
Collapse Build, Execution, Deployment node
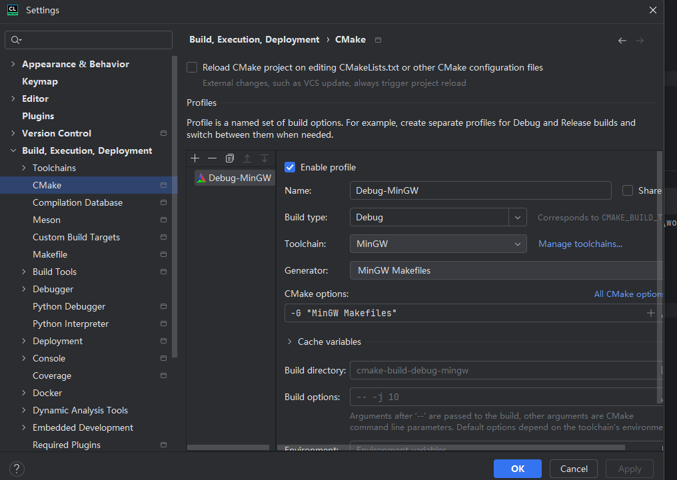click(x=13, y=150)
